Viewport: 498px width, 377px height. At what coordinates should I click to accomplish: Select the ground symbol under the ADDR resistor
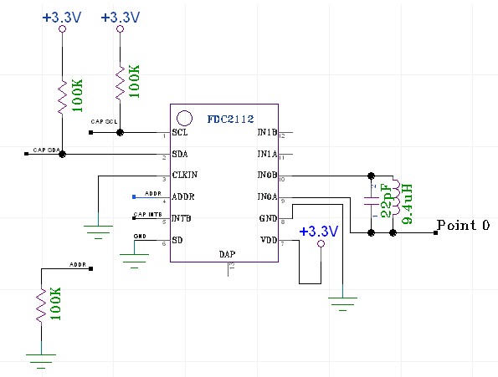tap(41, 361)
